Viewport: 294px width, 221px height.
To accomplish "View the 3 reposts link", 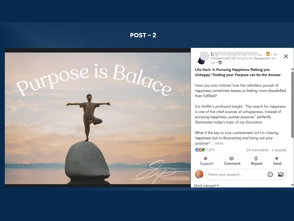I will pos(279,150).
